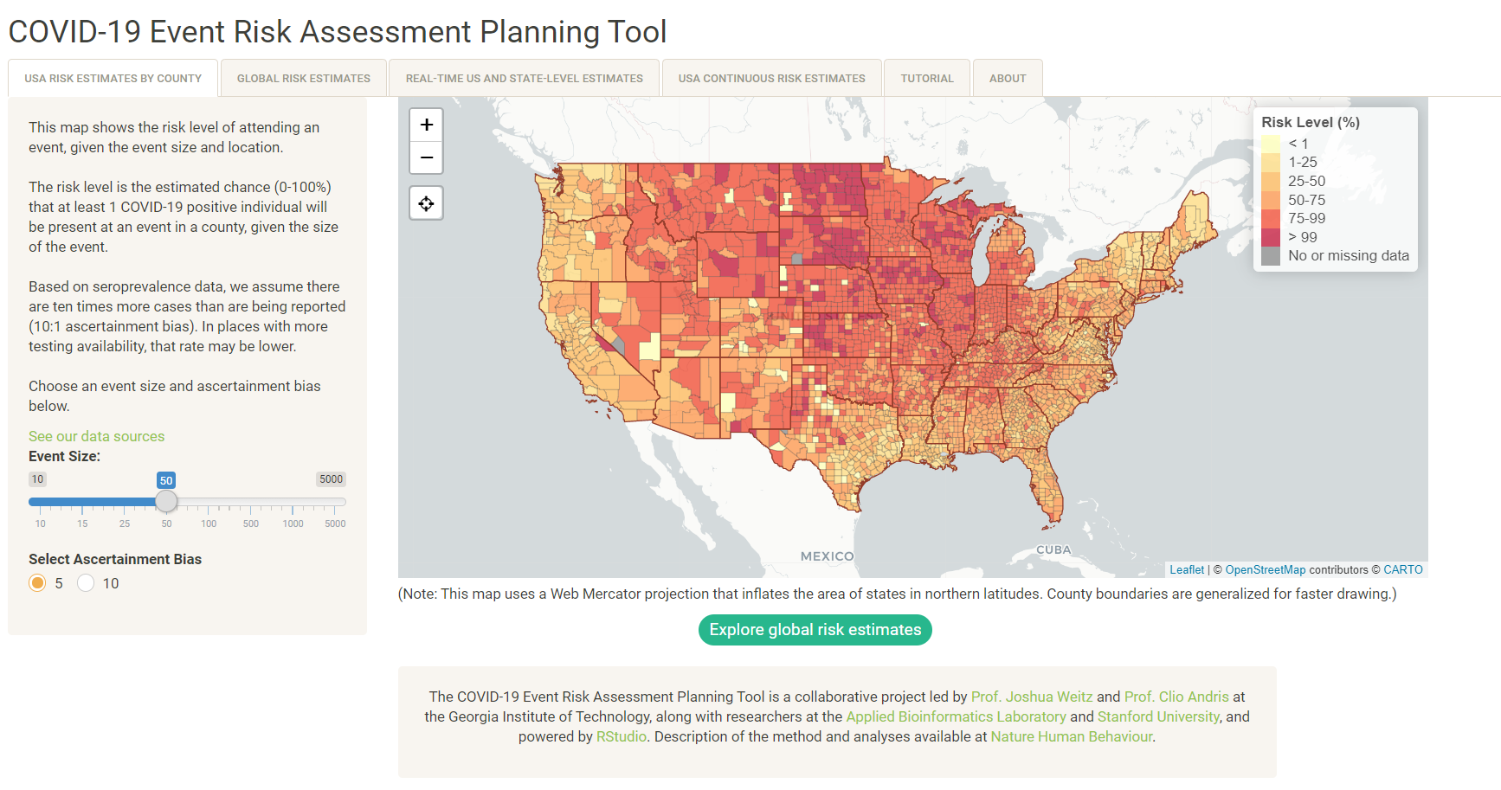Click 'Select Ascertainment Bias' heading
Image resolution: width=1501 pixels, height=790 pixels.
115,559
